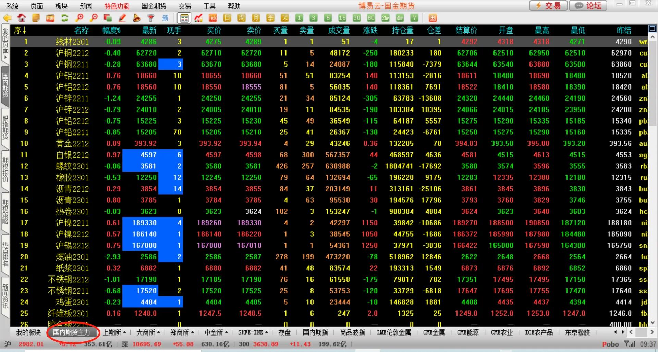Screen dimensions: 658x352
Task: Select the 30-minute period icon
Action: (x=357, y=18)
